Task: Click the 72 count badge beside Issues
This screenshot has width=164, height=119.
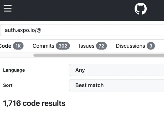Action: tap(101, 46)
